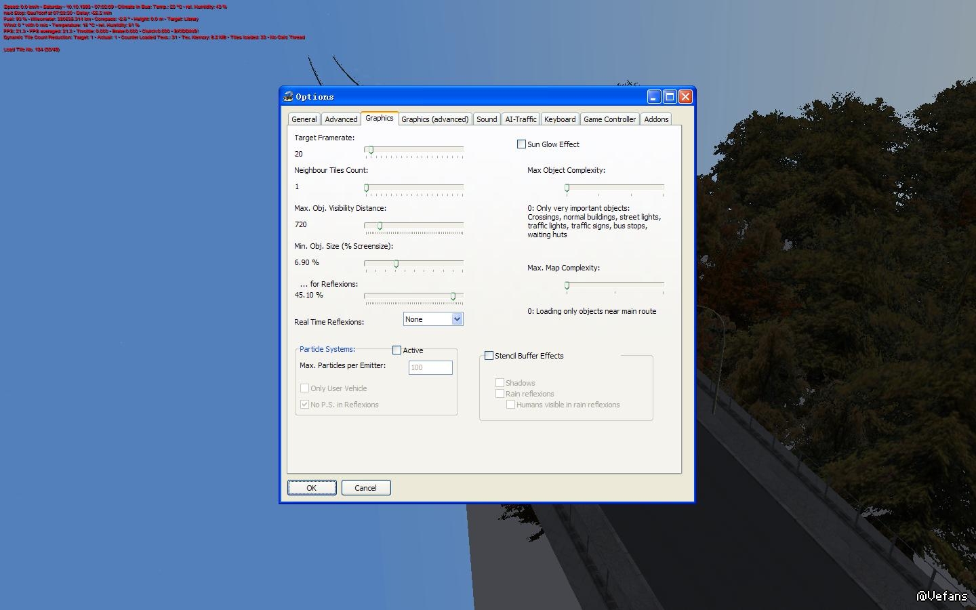Screen dimensions: 976x610
Task: Open the Game Controller tab
Action: pyautogui.click(x=610, y=119)
